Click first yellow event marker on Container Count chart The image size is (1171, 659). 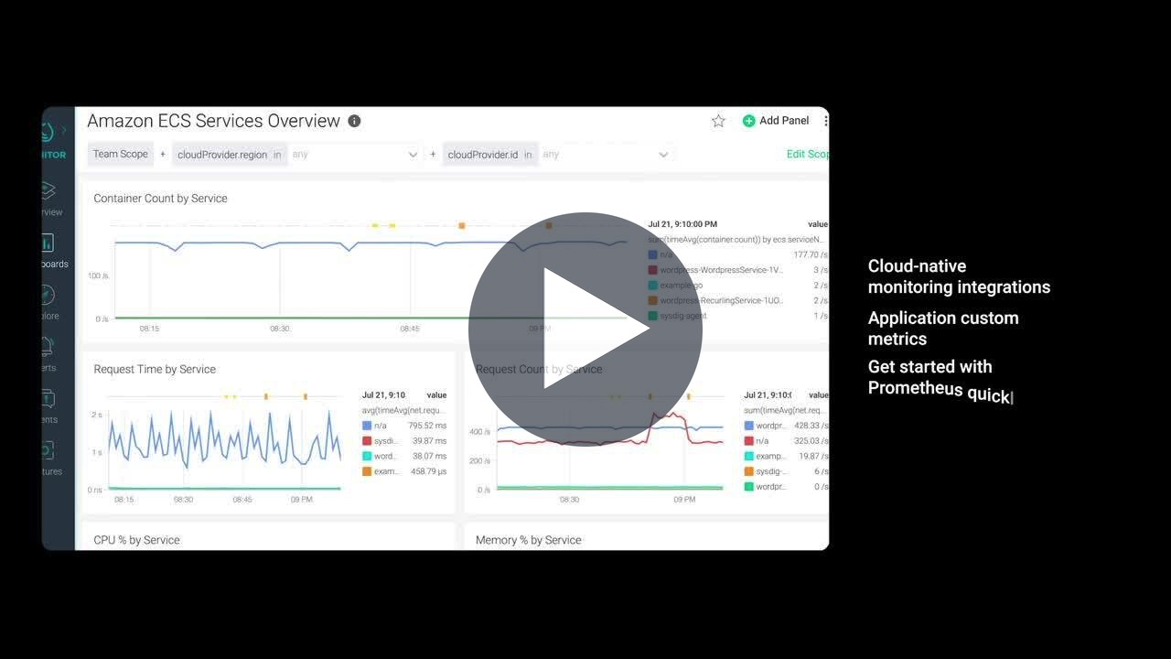pyautogui.click(x=375, y=225)
